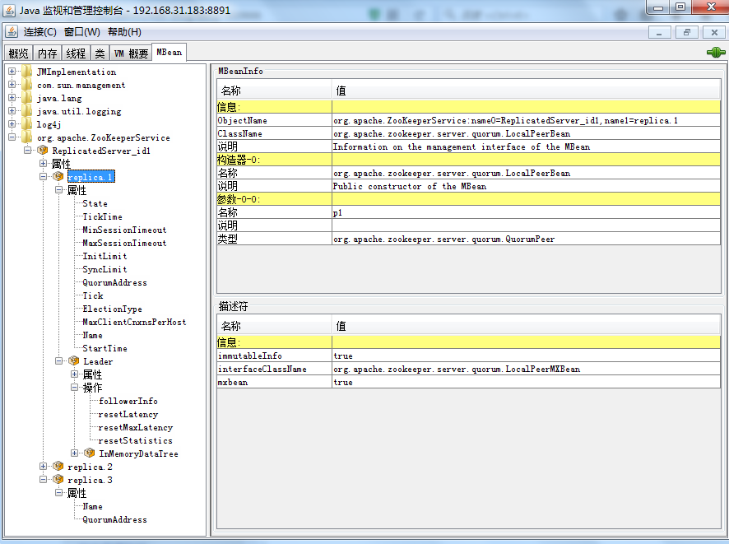Open the 帮助(H) menu
729x544 pixels.
pos(124,32)
